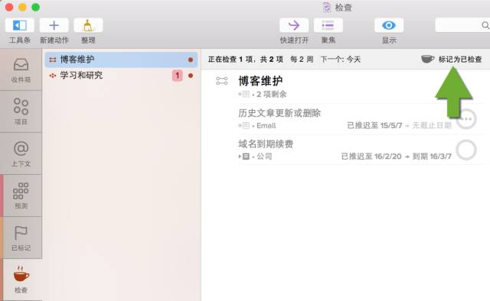Open 快速打开 quick open arrow
This screenshot has height=301, width=490.
(294, 25)
